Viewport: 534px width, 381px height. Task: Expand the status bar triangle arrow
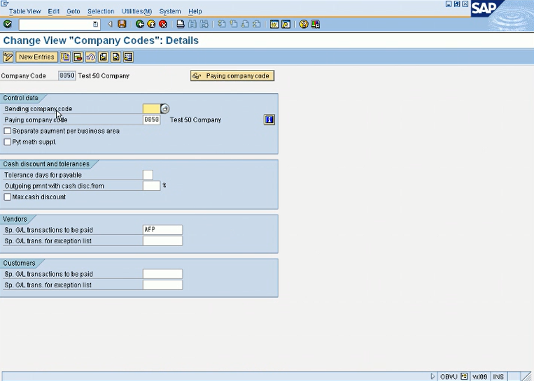[433, 376]
